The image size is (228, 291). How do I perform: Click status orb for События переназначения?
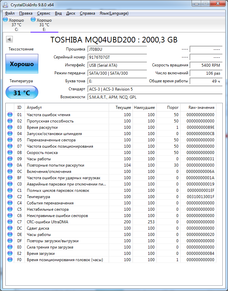coord(10,203)
